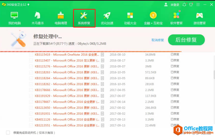Open details icon for KB3118263
Viewport: 215px width, 137px height.
tap(102, 72)
